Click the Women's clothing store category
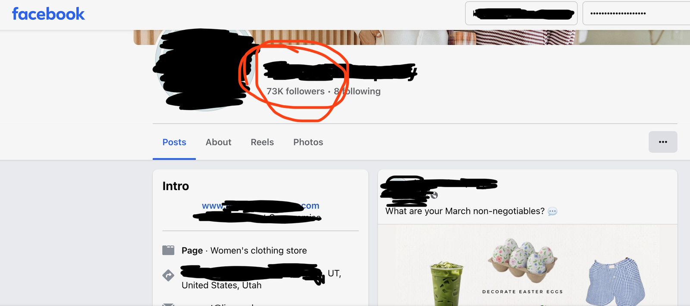 (259, 250)
